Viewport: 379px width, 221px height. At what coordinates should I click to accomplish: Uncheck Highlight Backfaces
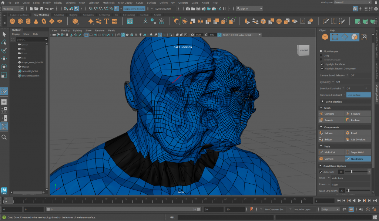[x=321, y=64]
